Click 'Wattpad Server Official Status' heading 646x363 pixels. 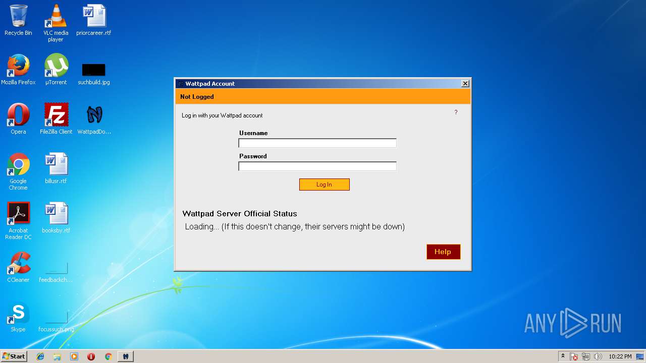[x=240, y=214]
